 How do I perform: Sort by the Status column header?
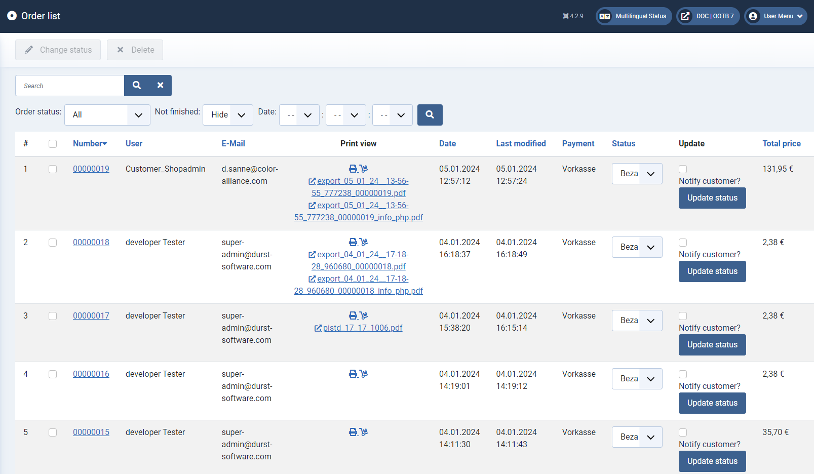(624, 144)
